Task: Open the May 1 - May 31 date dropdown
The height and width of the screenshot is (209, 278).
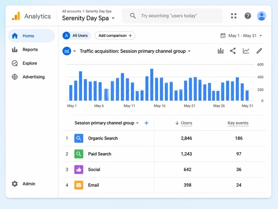Action: [260, 36]
